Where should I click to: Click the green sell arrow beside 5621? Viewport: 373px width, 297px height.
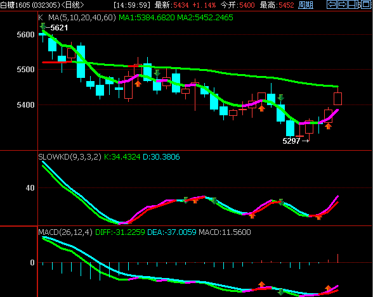tap(43, 25)
